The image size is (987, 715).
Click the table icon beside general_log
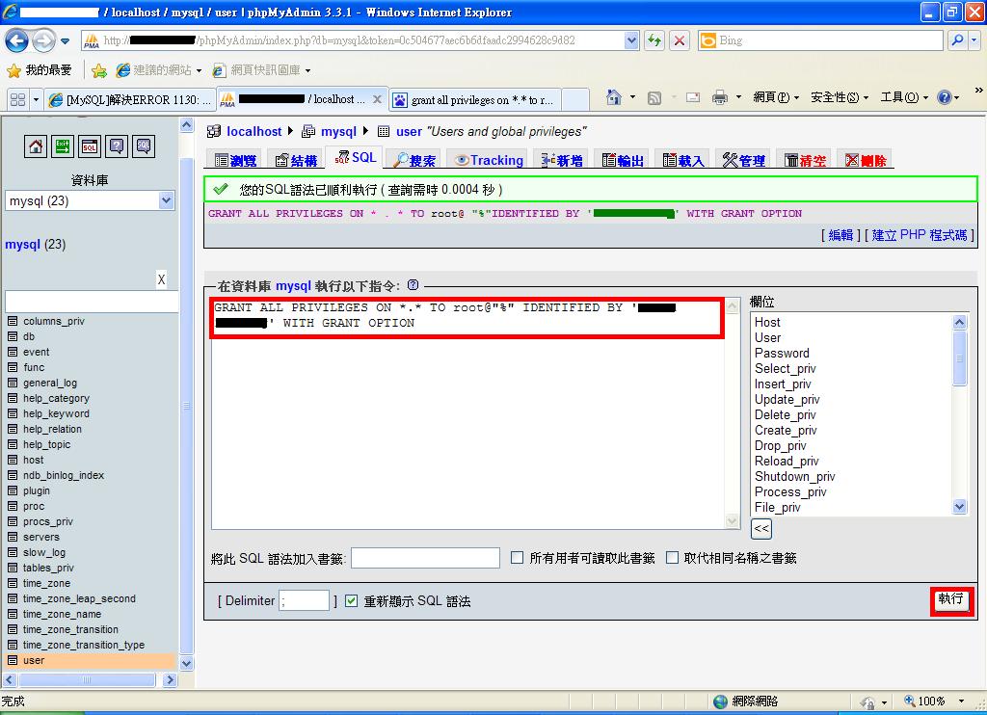12,383
